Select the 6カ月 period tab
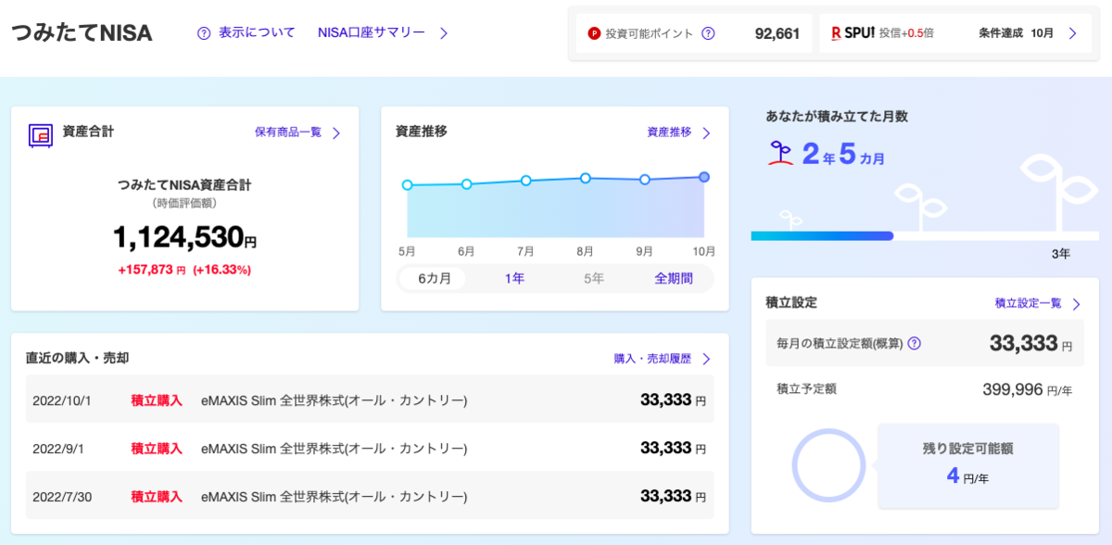 (x=434, y=278)
